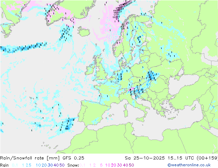This screenshot has height=168, width=218.
Task: Click the '15..15 UTC' time label
Action: (x=181, y=158)
